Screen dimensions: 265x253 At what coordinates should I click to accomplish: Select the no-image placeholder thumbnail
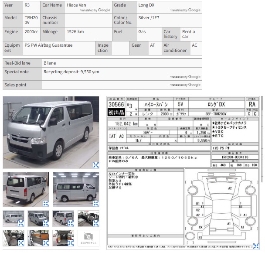[x=88, y=238]
